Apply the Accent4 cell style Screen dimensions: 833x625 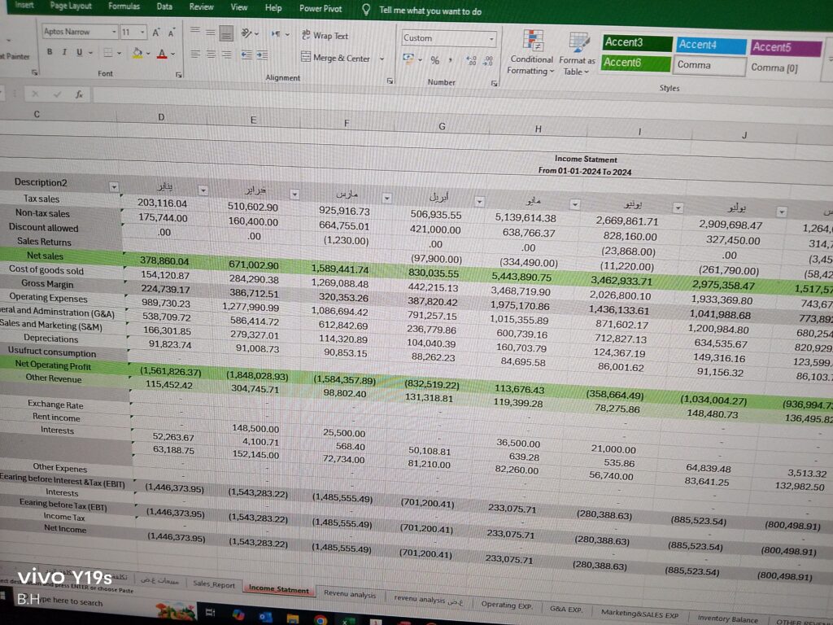(x=711, y=46)
